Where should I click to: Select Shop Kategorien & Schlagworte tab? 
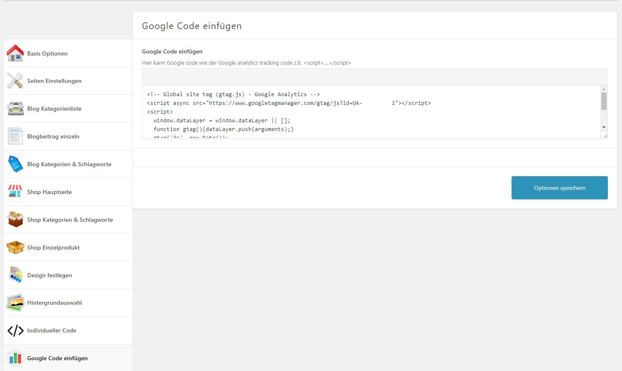[x=68, y=219]
